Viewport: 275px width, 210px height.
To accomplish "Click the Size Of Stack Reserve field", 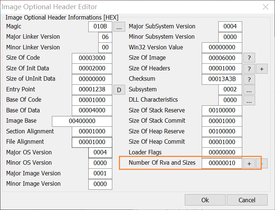I will tap(222, 111).
